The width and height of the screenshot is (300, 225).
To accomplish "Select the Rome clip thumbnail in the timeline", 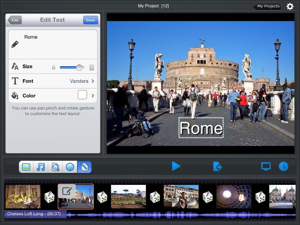I will click(76, 197).
